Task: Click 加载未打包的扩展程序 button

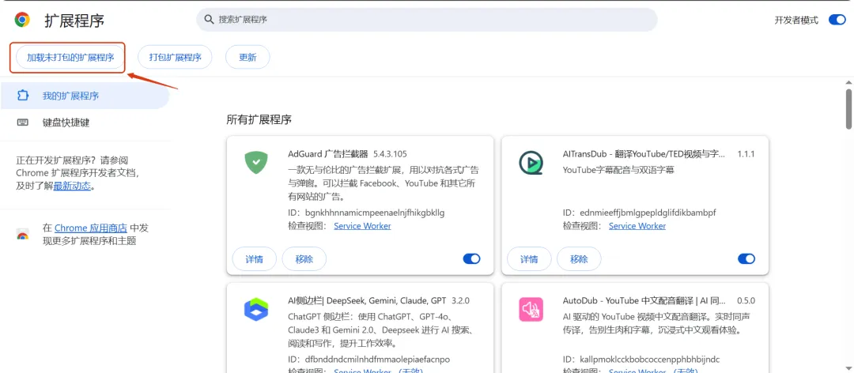Action: click(x=71, y=57)
